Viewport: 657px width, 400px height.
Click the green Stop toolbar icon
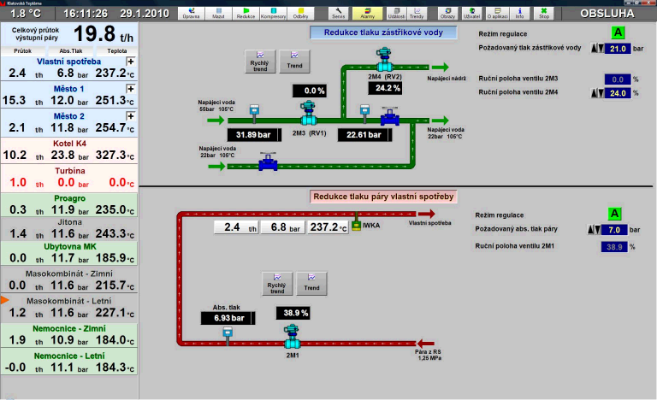(x=543, y=14)
